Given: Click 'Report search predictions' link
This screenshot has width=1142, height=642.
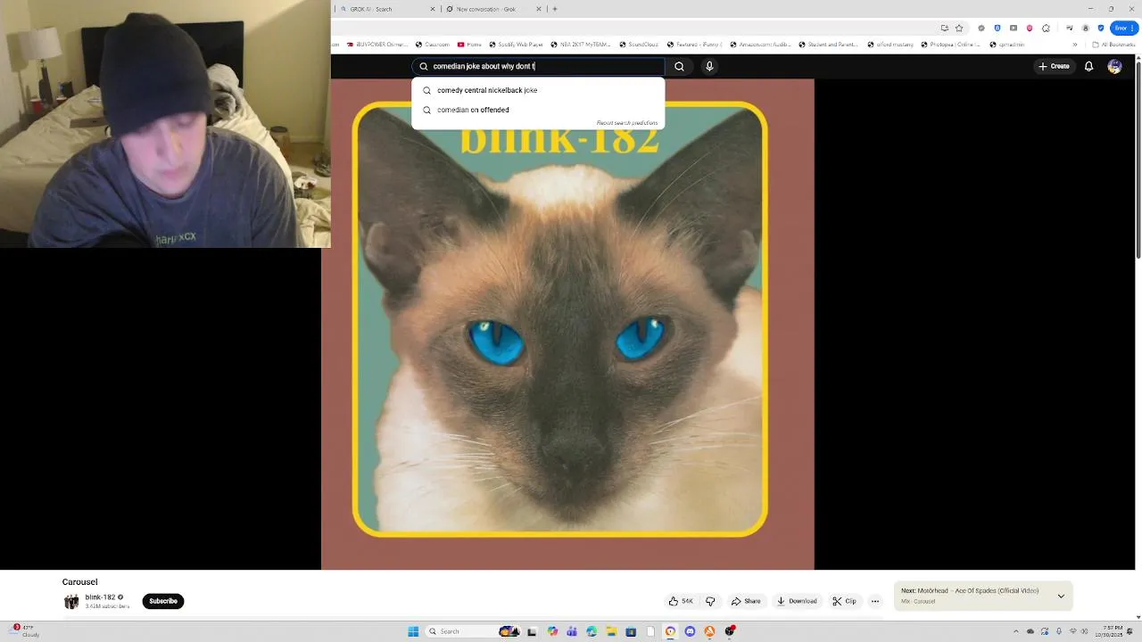Looking at the screenshot, I should [x=627, y=123].
